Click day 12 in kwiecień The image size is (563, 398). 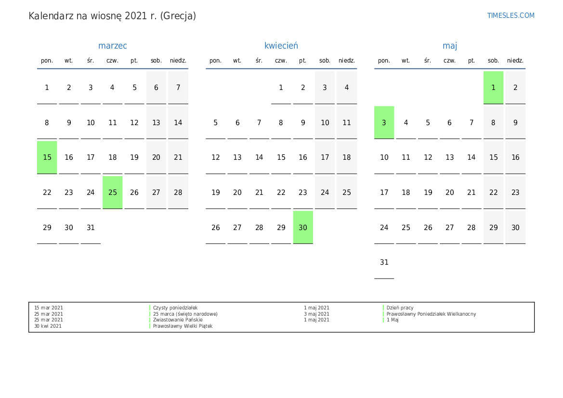pyautogui.click(x=215, y=157)
